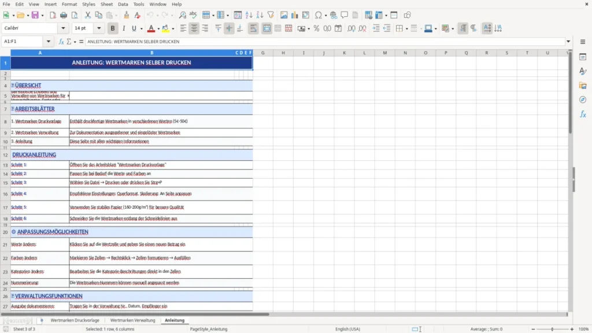This screenshot has height=333, width=592.
Task: Add a decimal place
Action: tap(351, 28)
